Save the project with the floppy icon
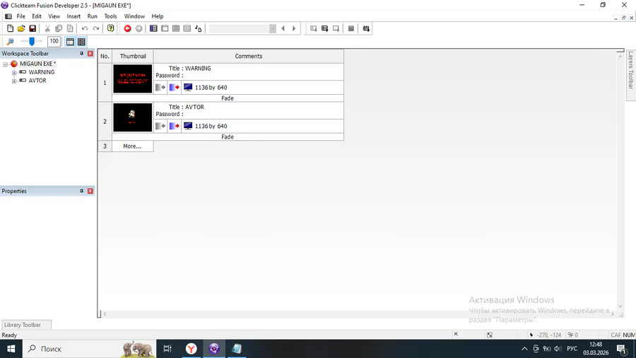 33,28
